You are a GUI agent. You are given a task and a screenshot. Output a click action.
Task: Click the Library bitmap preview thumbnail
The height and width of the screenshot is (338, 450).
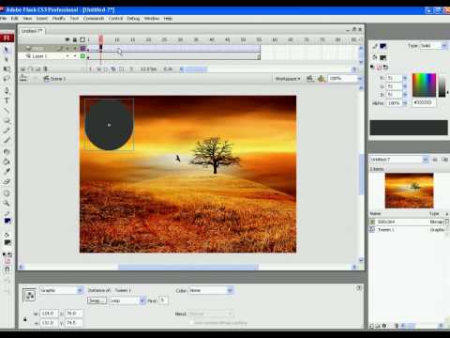click(x=409, y=191)
